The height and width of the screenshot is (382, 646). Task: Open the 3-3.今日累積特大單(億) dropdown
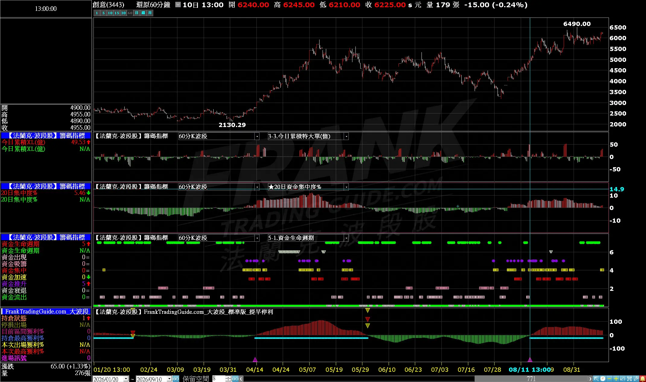(x=346, y=136)
